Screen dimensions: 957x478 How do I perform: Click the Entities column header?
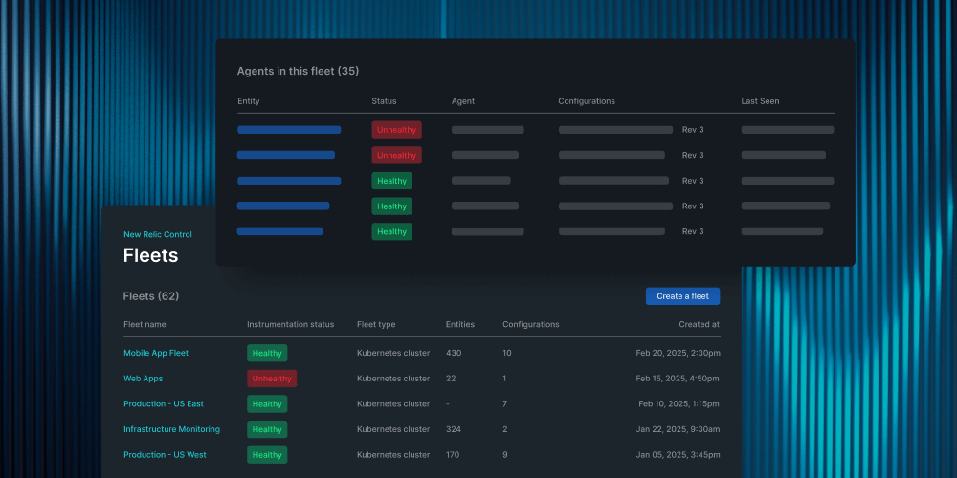click(460, 324)
